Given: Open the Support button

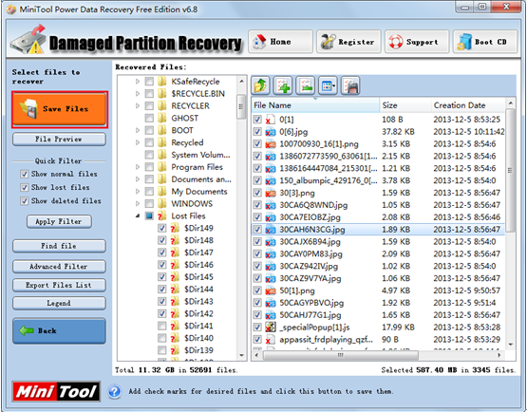Looking at the screenshot, I should pos(417,42).
